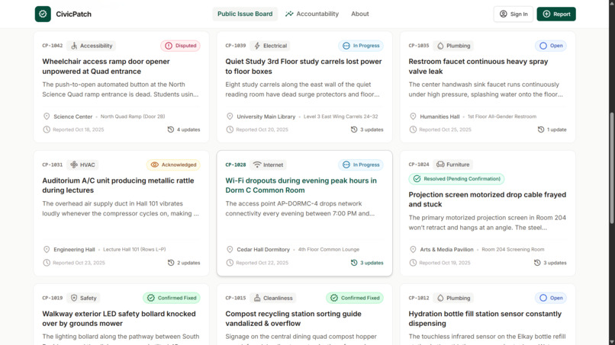The image size is (615, 345).
Task: Click the Furniture sofa icon on CP-1024
Action: (x=440, y=165)
